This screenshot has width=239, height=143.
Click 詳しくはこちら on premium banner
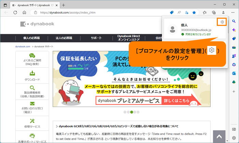tap(177, 100)
